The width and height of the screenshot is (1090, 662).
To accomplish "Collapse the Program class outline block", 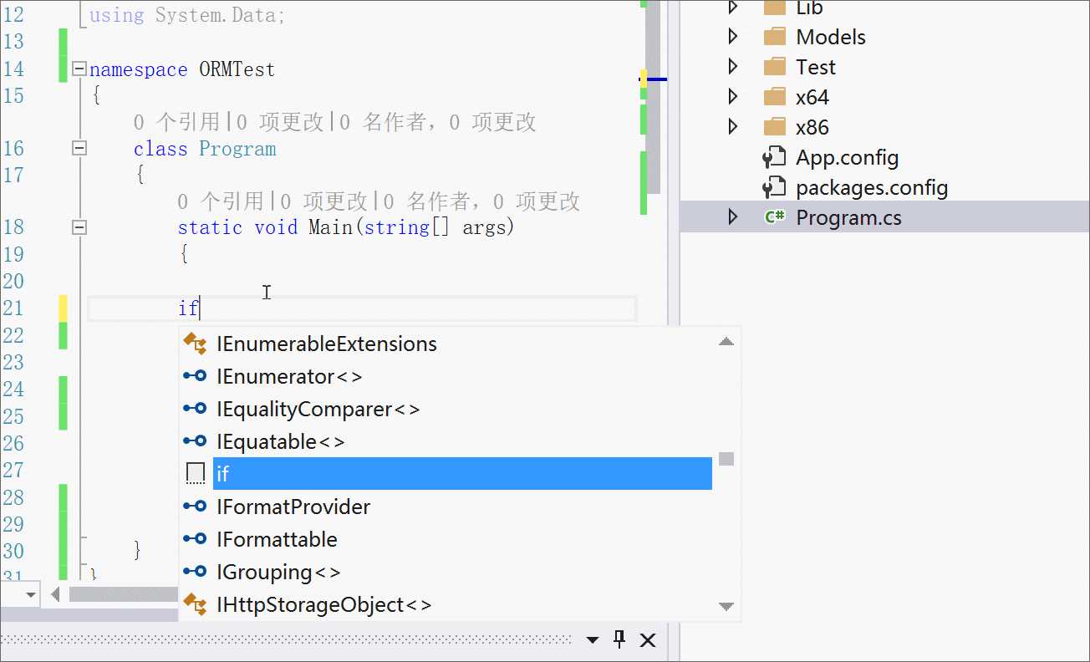I will 79,149.
